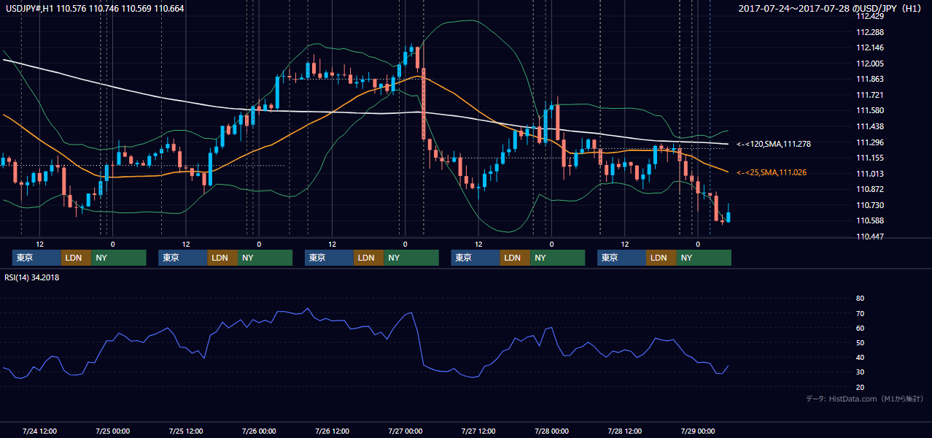Click price axis label 111.155

tap(871, 158)
